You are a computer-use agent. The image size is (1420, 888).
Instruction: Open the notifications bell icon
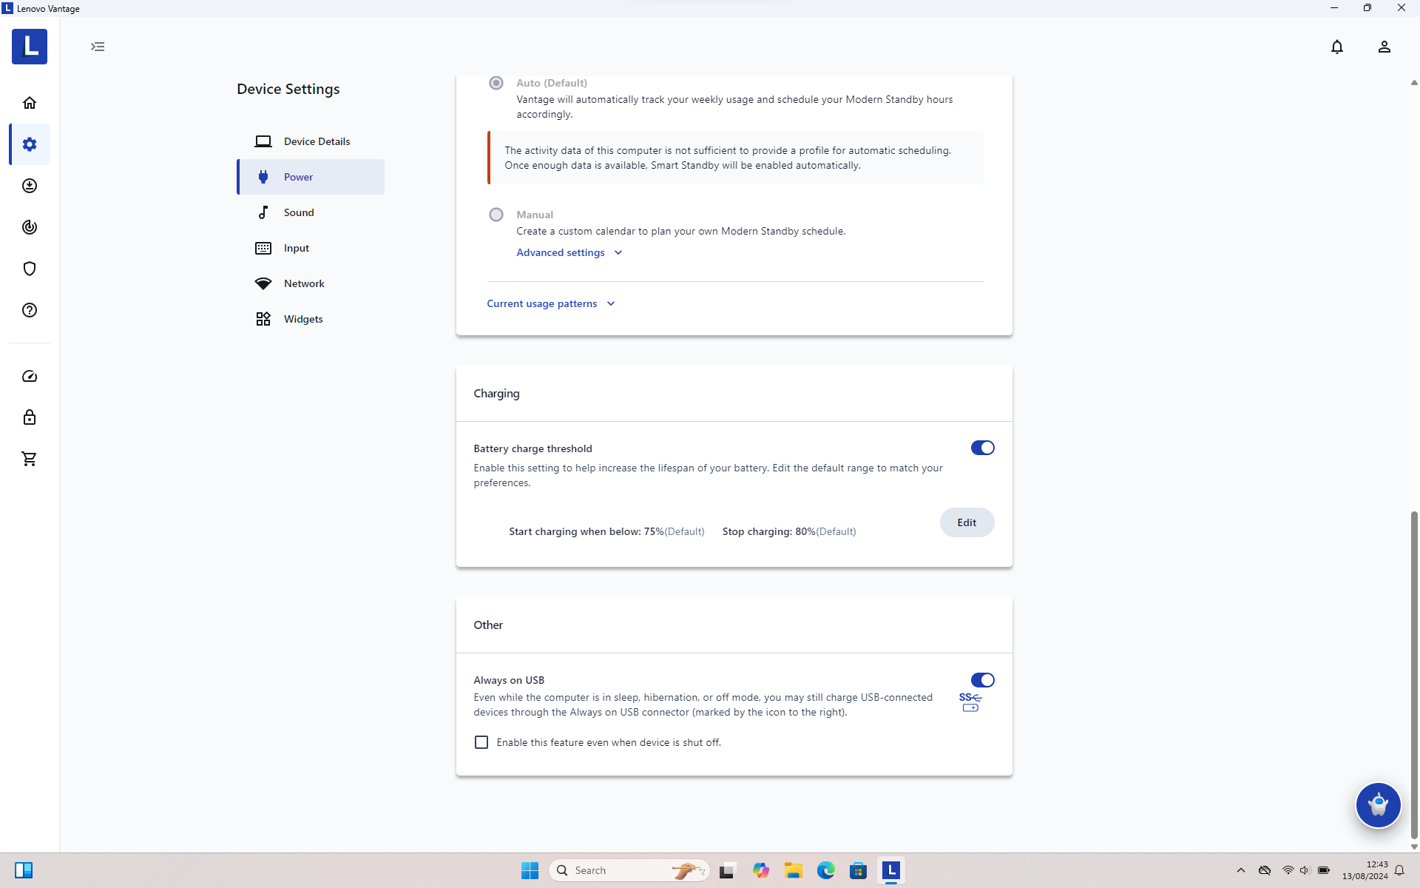(x=1336, y=47)
